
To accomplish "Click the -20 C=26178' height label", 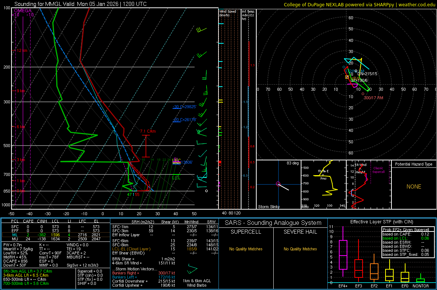I will pyautogui.click(x=184, y=120).
